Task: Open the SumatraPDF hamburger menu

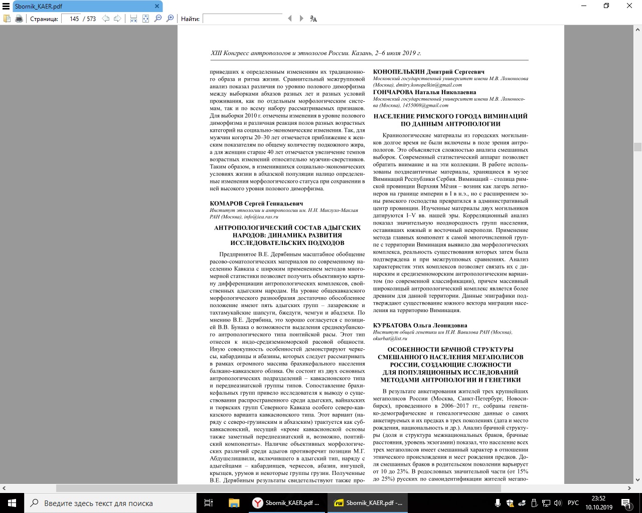Action: click(6, 7)
